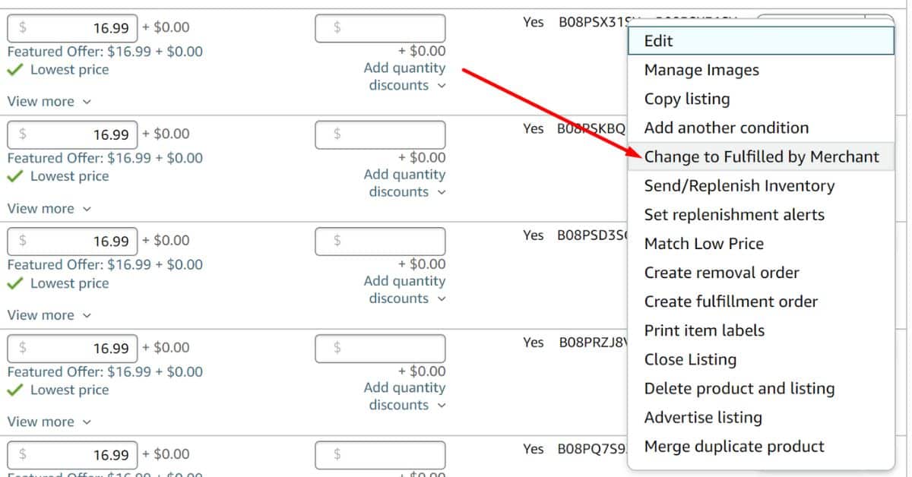Expand View more in the B08PSX31S row
This screenshot has width=912, height=477.
tap(49, 102)
